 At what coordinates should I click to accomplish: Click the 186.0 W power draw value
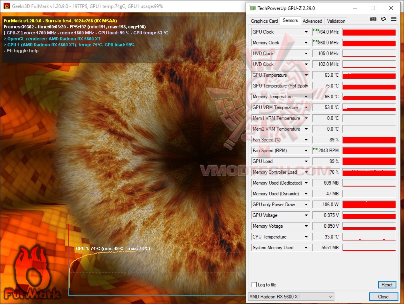click(x=326, y=205)
